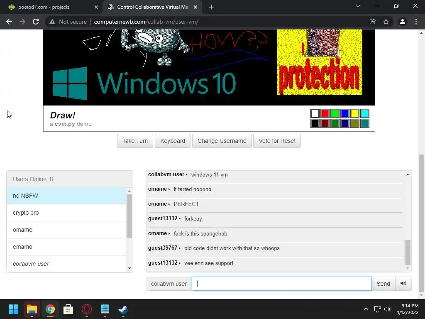Open File Explorer from taskbar
Viewport: 425px width, 319px height.
tap(32, 309)
